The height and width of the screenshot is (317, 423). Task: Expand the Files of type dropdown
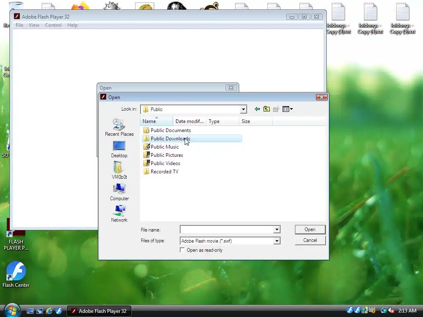click(277, 241)
